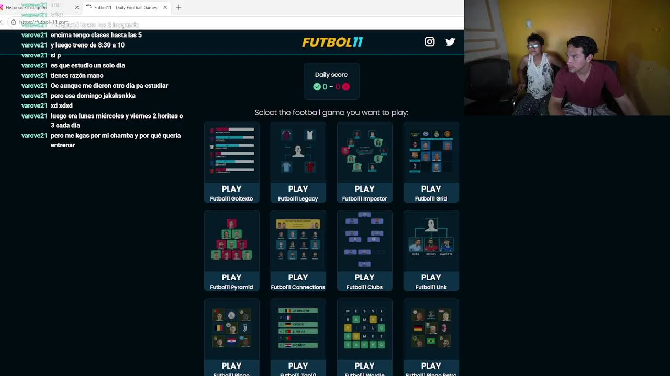
Task: Close the Futbol11 Daily Football Games tab
Action: point(165,7)
